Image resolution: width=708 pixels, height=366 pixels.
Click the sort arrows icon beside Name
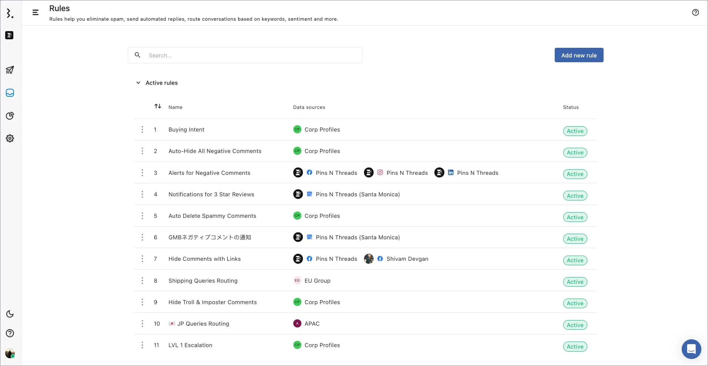(x=158, y=106)
